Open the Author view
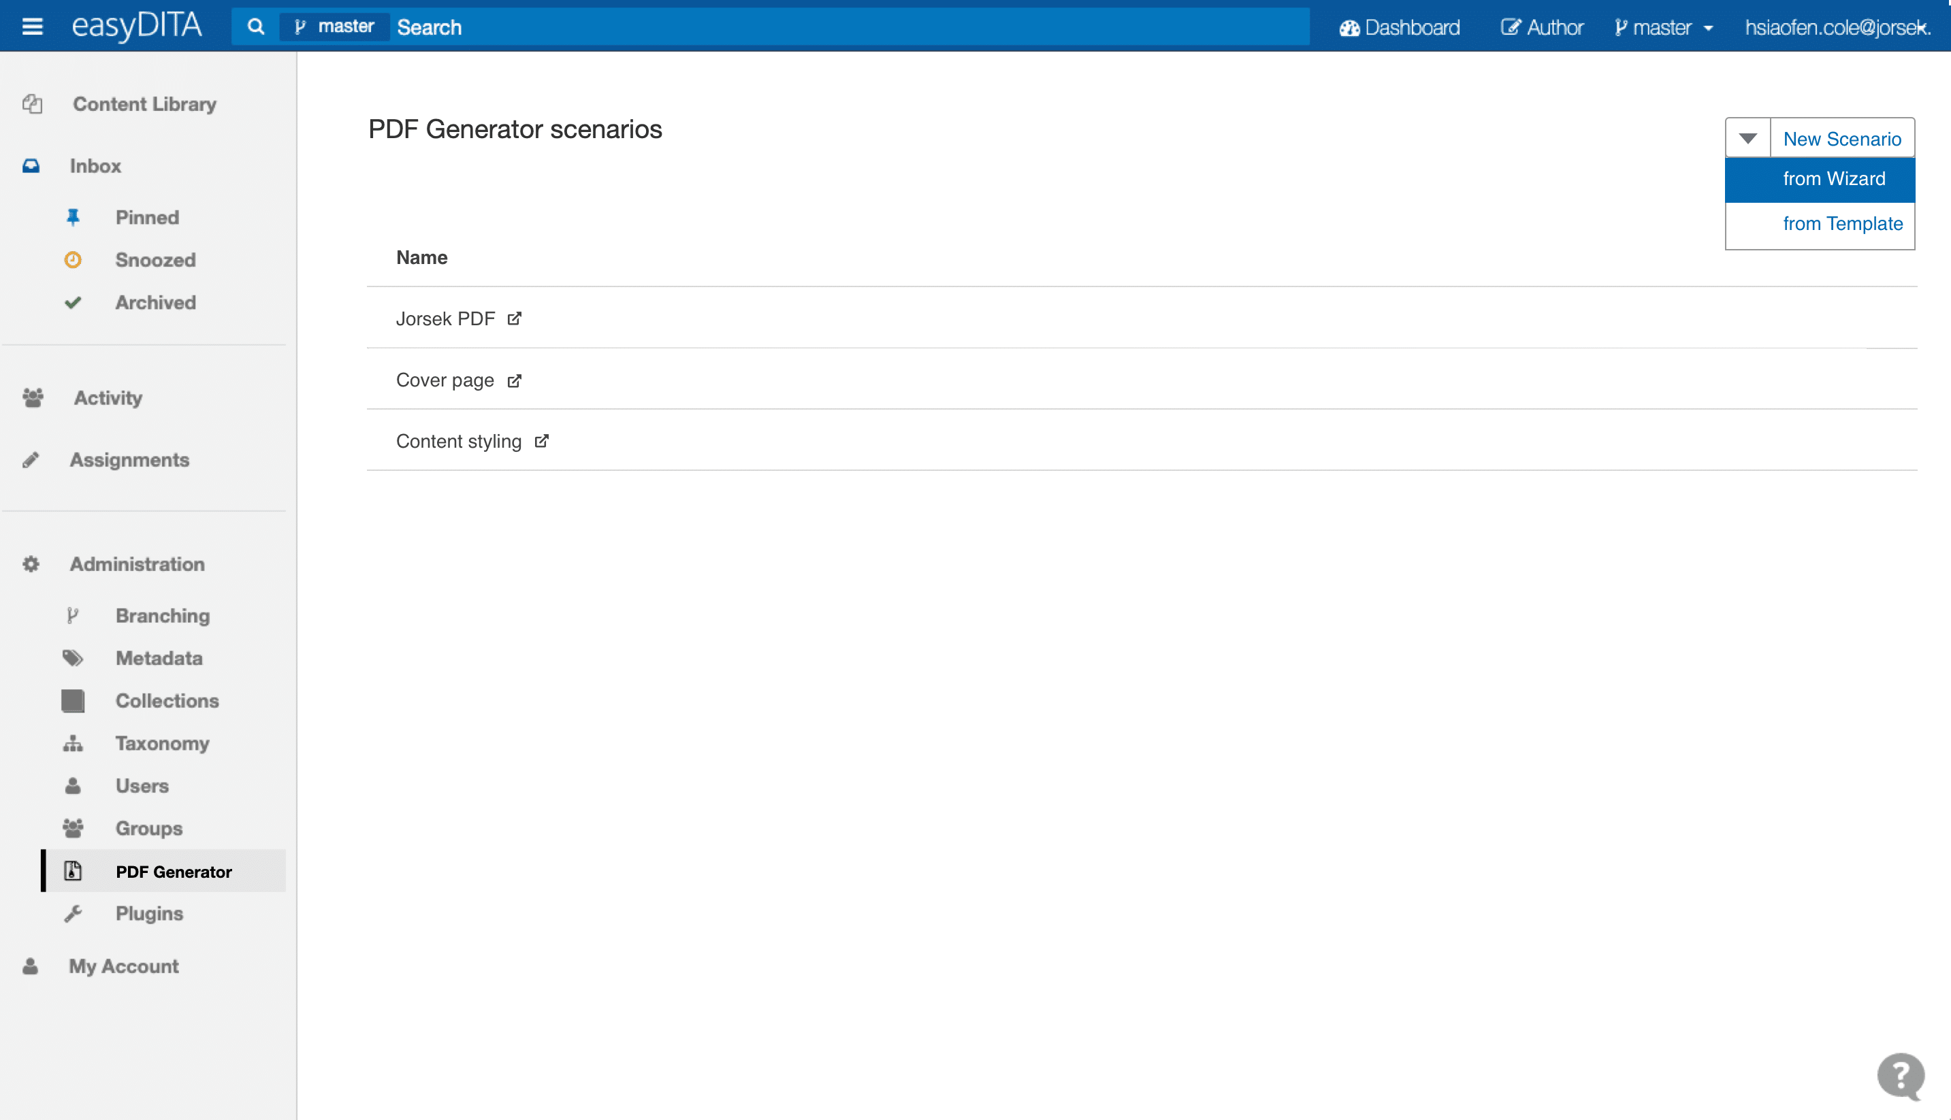Image resolution: width=1951 pixels, height=1120 pixels. pos(1542,28)
